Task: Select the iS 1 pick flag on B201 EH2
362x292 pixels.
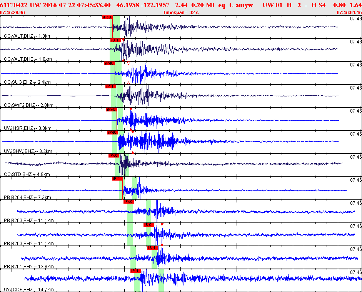Action: [x=153, y=248]
